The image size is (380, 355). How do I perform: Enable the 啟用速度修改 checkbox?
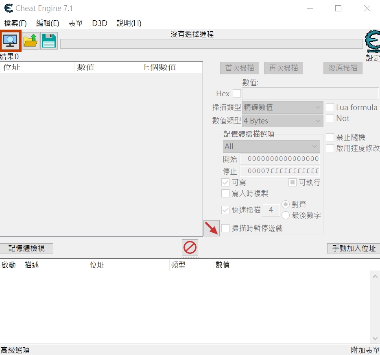click(330, 148)
